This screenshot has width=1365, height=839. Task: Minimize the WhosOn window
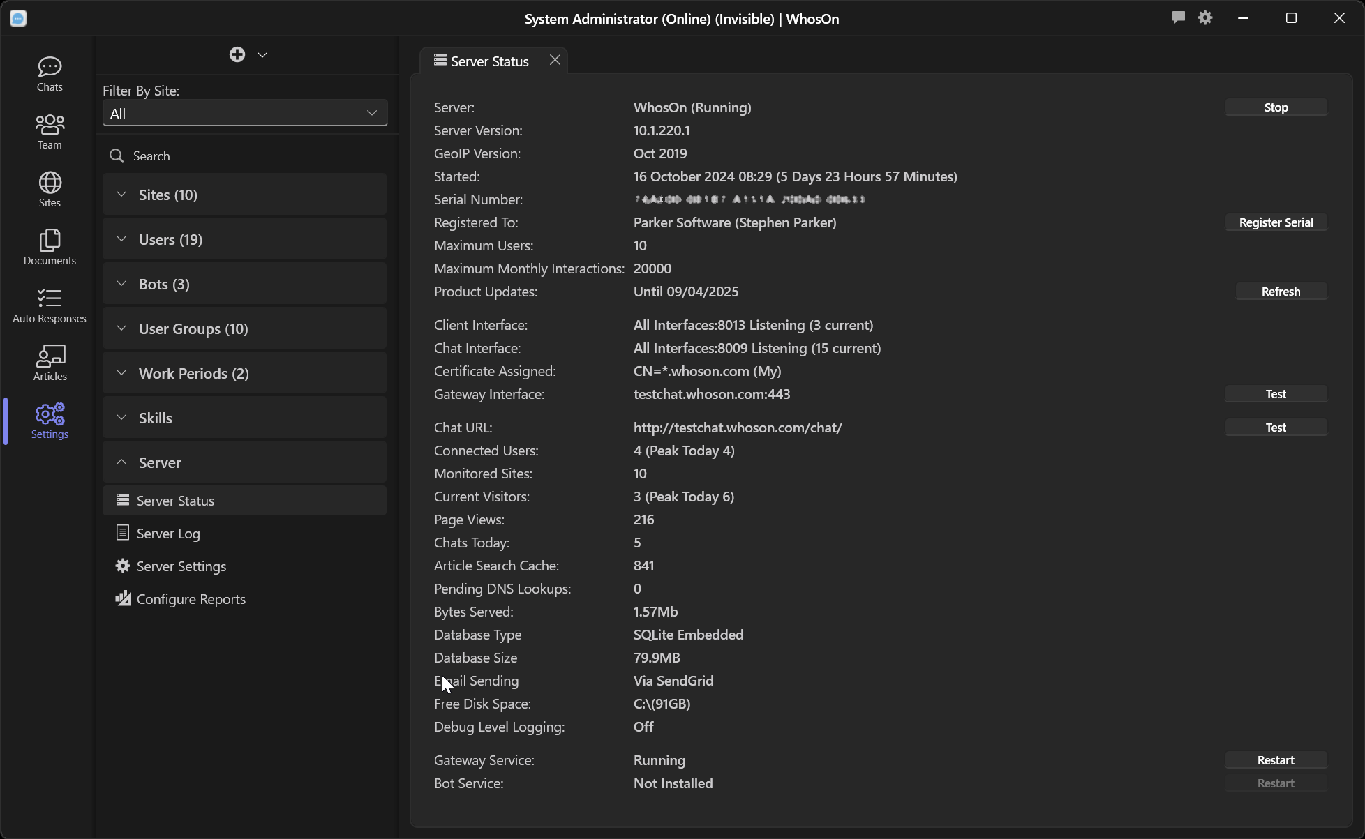click(1243, 18)
